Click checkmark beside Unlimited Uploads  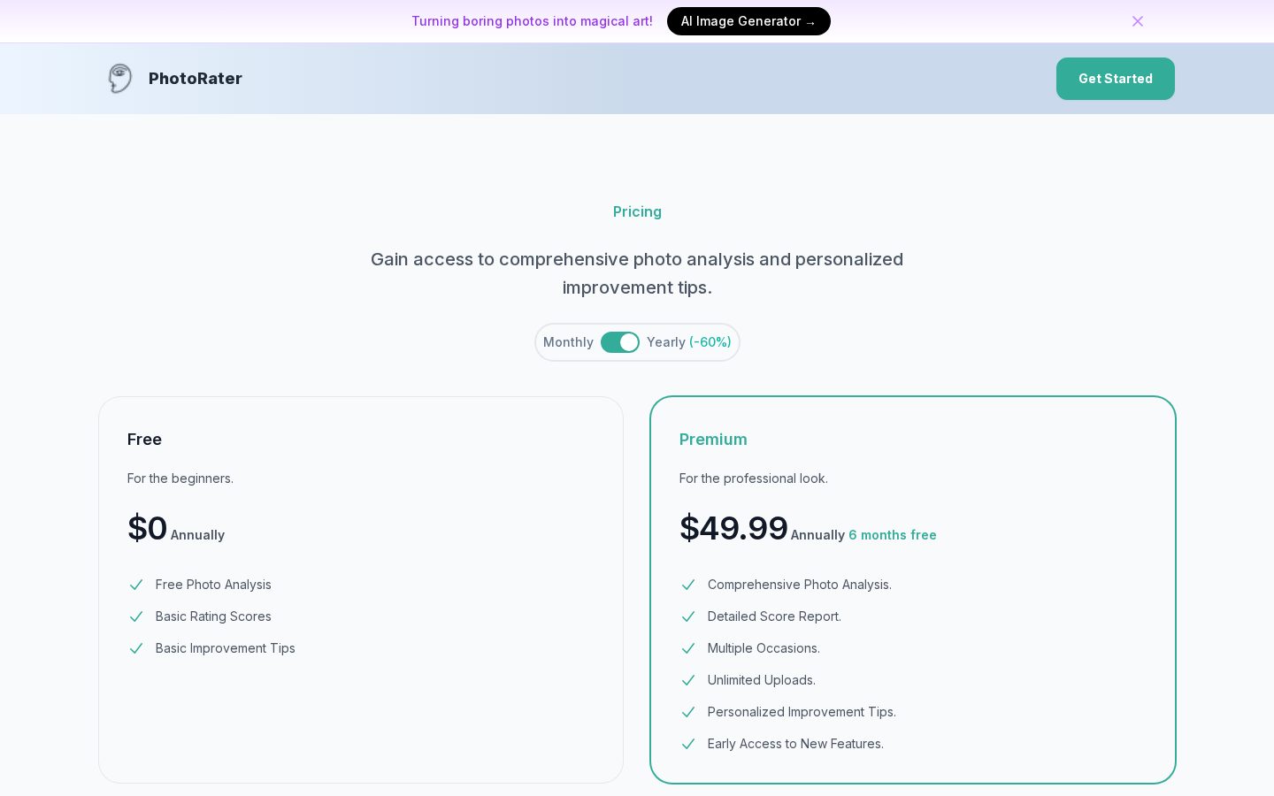[688, 680]
